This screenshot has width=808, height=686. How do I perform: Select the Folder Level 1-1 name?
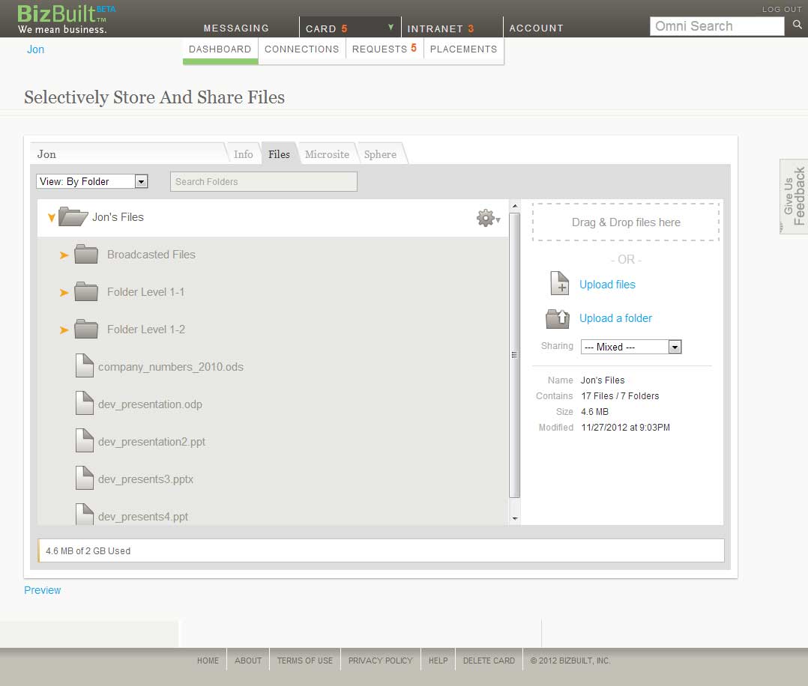146,292
